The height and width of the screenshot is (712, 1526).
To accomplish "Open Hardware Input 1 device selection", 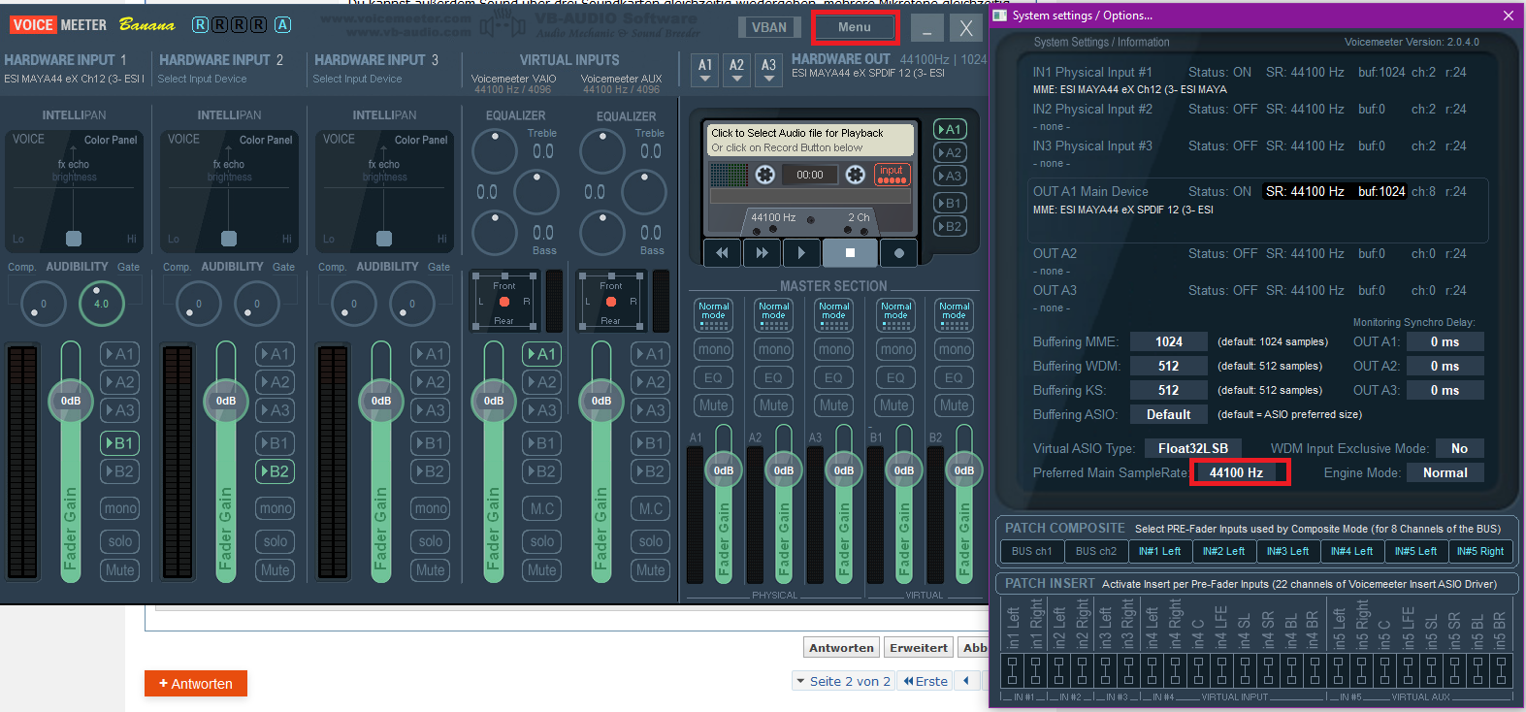I will [74, 79].
